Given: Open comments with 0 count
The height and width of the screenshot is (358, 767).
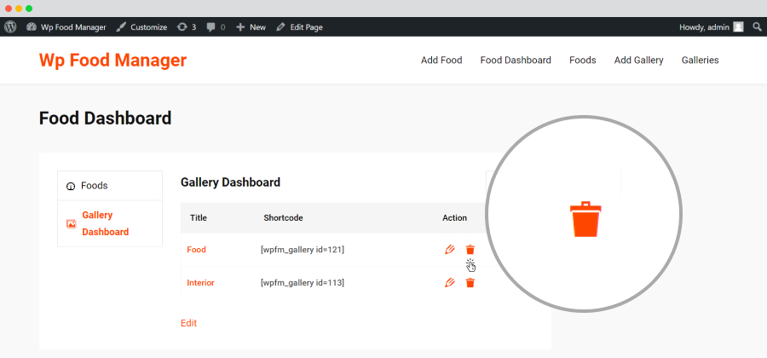Looking at the screenshot, I should coord(216,27).
